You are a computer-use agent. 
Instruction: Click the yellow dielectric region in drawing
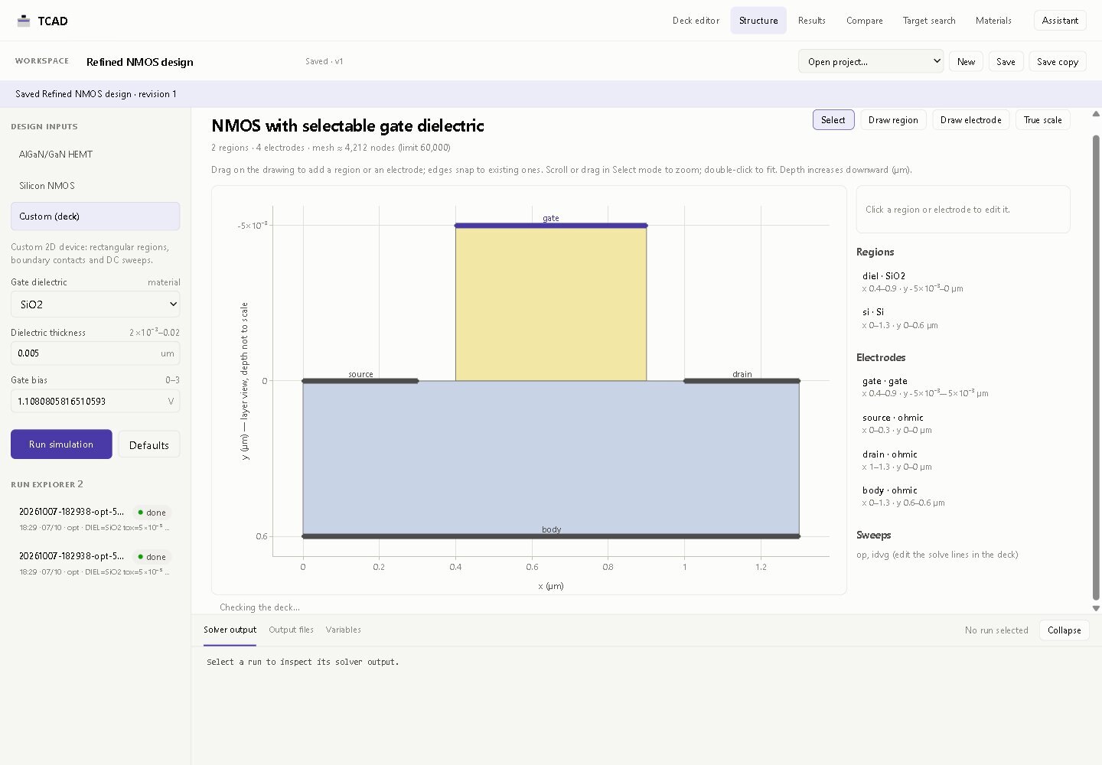pyautogui.click(x=551, y=304)
